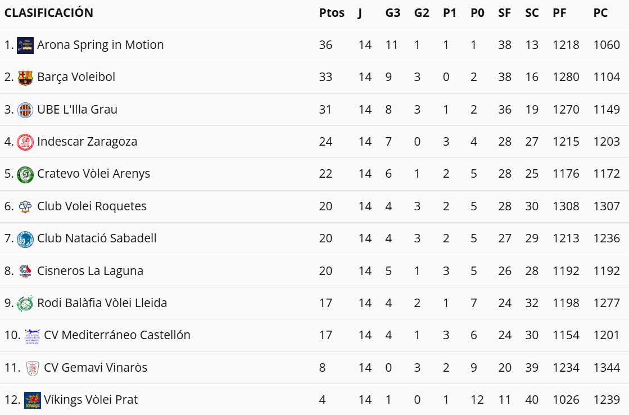Click the Indescar Zaragoza red logo
The width and height of the screenshot is (629, 415).
tap(25, 142)
